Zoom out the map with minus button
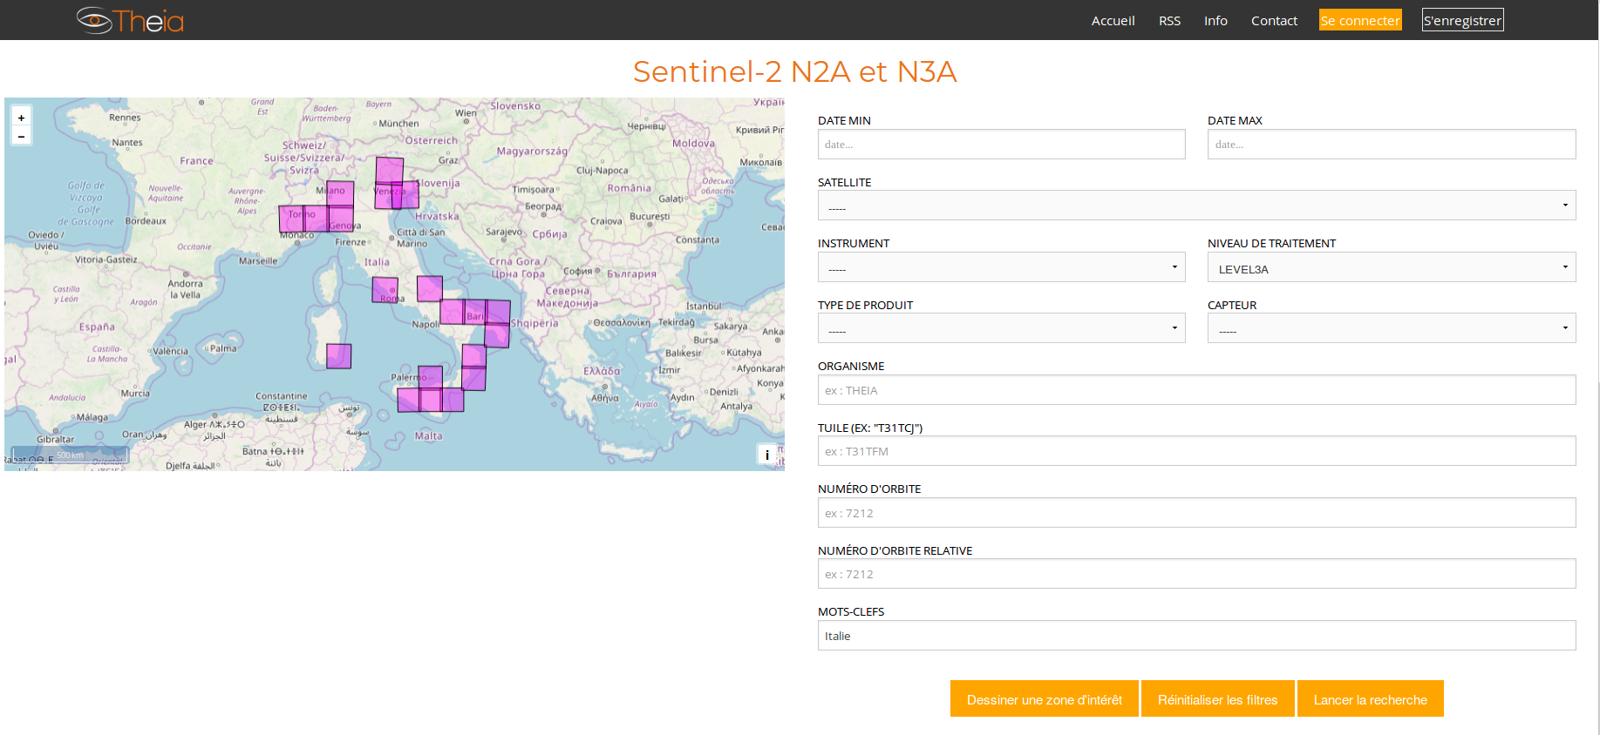Screen dimensions: 1600x735 click(x=21, y=136)
